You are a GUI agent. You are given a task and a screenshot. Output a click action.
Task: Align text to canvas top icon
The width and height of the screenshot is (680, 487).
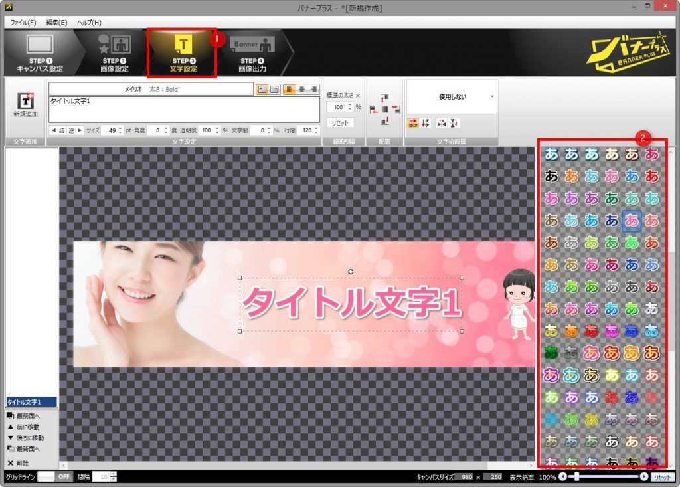coord(384,97)
